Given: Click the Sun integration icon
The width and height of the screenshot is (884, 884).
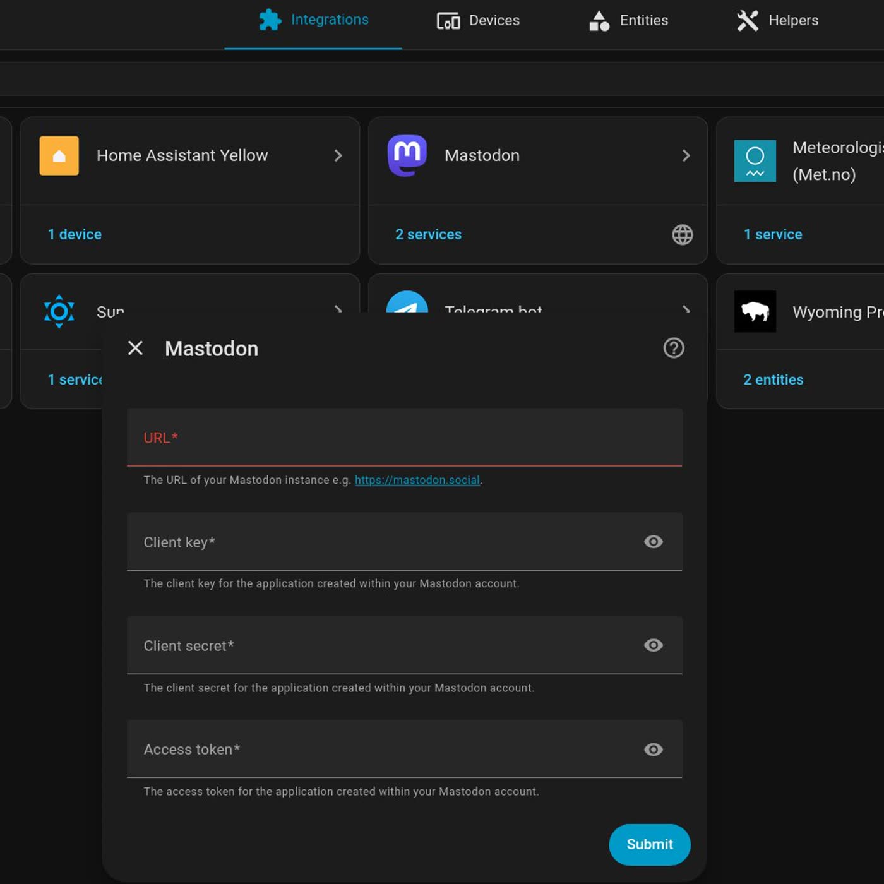Looking at the screenshot, I should (59, 311).
